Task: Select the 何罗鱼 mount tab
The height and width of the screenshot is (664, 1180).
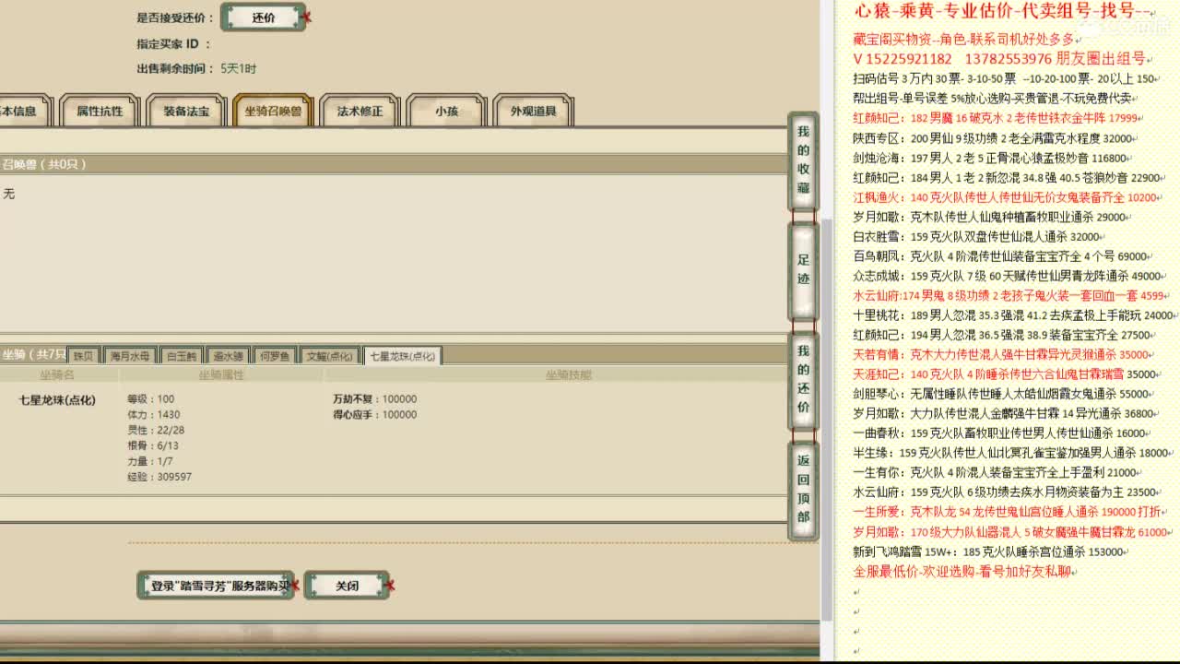Action: [275, 356]
